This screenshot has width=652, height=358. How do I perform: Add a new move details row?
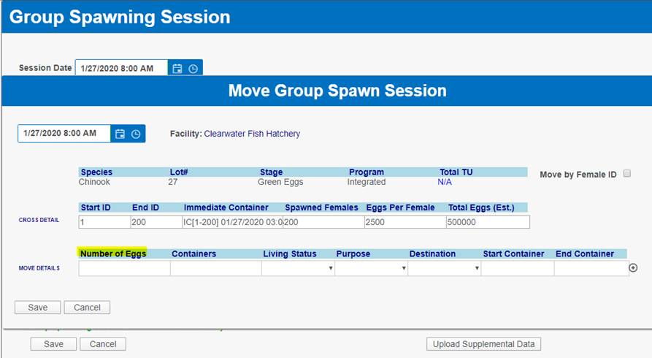point(633,268)
